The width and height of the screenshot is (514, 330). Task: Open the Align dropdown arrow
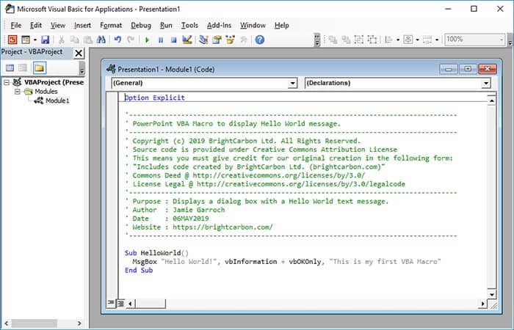coord(398,40)
